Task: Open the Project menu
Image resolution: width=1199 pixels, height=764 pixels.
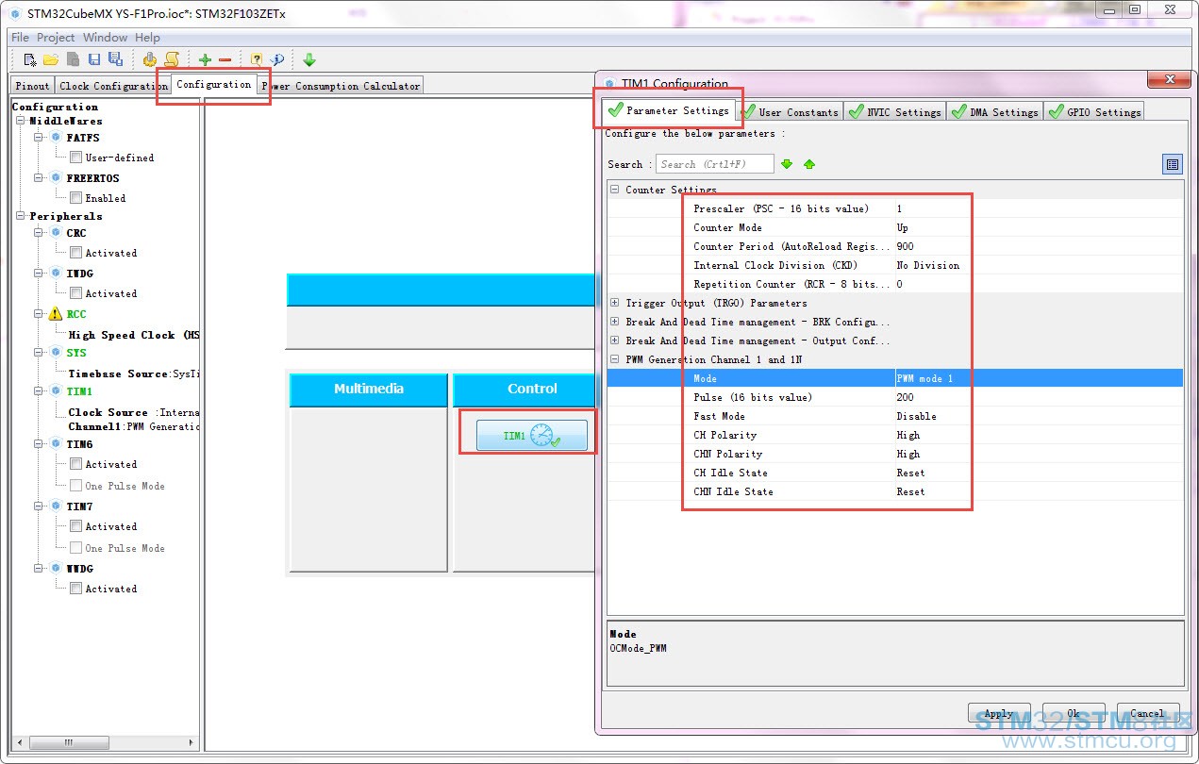Action: tap(56, 38)
